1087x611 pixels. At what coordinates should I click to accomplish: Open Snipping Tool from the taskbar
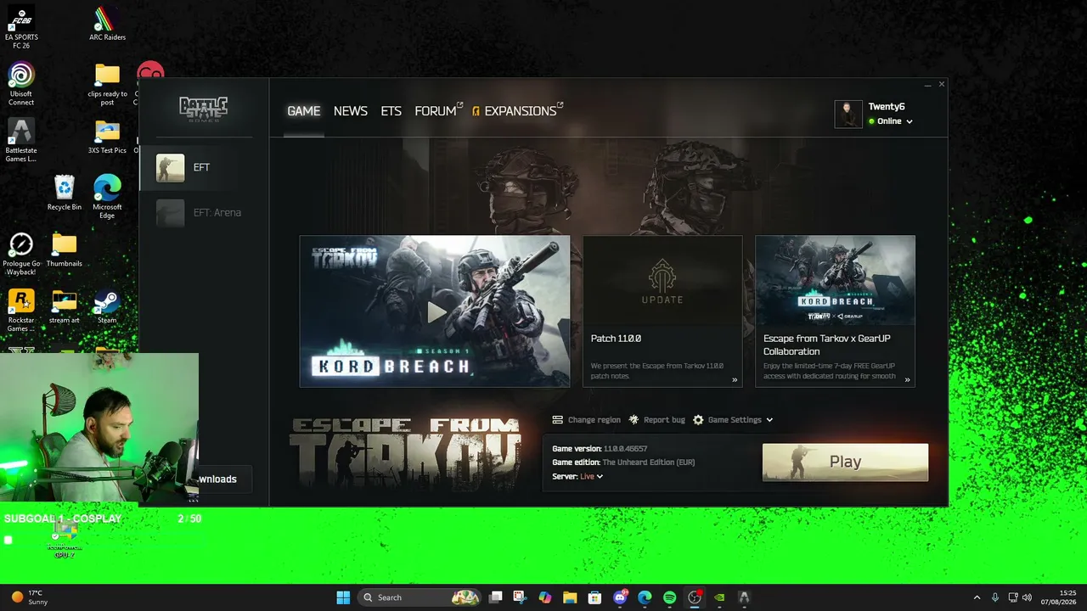520,597
